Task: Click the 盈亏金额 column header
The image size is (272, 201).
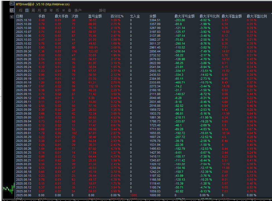Action: (95, 16)
